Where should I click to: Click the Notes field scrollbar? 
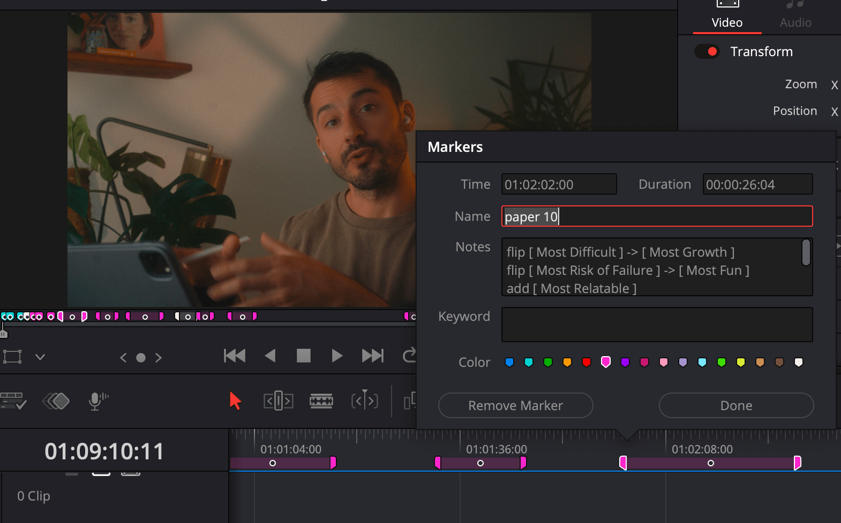click(x=806, y=253)
